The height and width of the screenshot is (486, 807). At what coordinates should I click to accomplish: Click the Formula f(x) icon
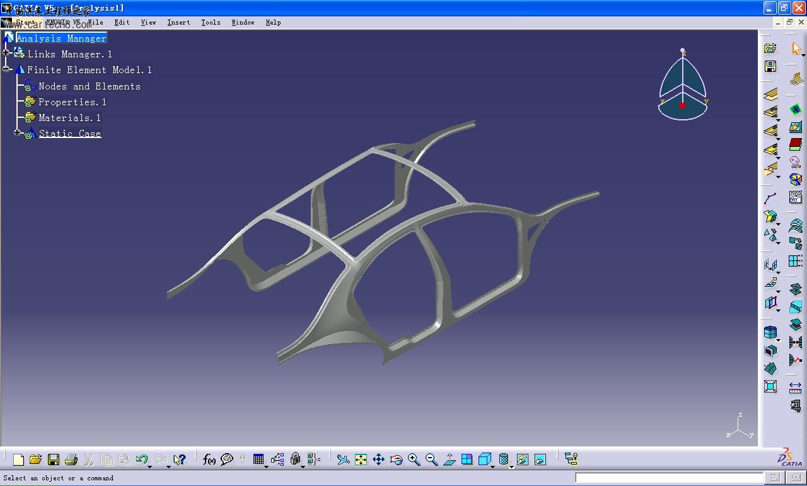(x=209, y=460)
